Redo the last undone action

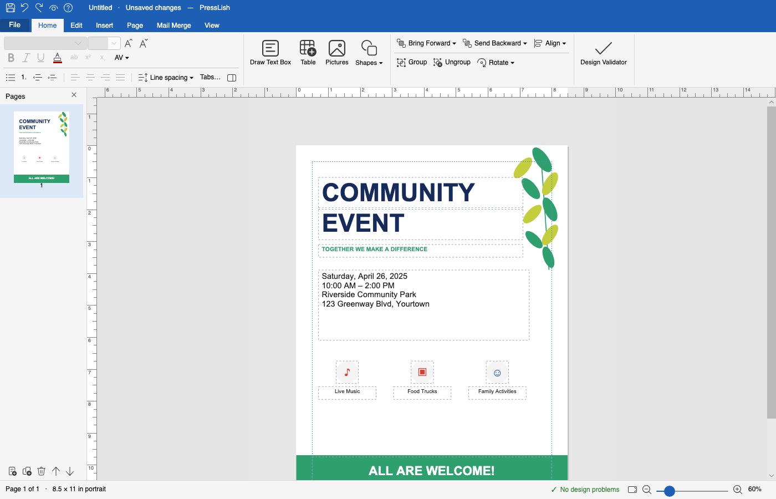(39, 8)
